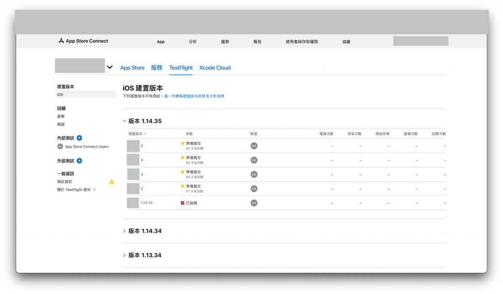Image resolution: width=503 pixels, height=294 pixels.
Task: Click the 安裝次數 column header
Action: pos(354,134)
